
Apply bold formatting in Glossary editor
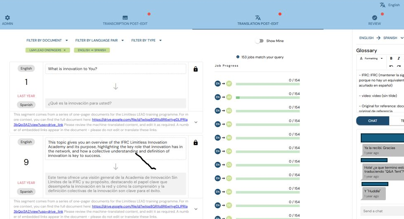391,58
